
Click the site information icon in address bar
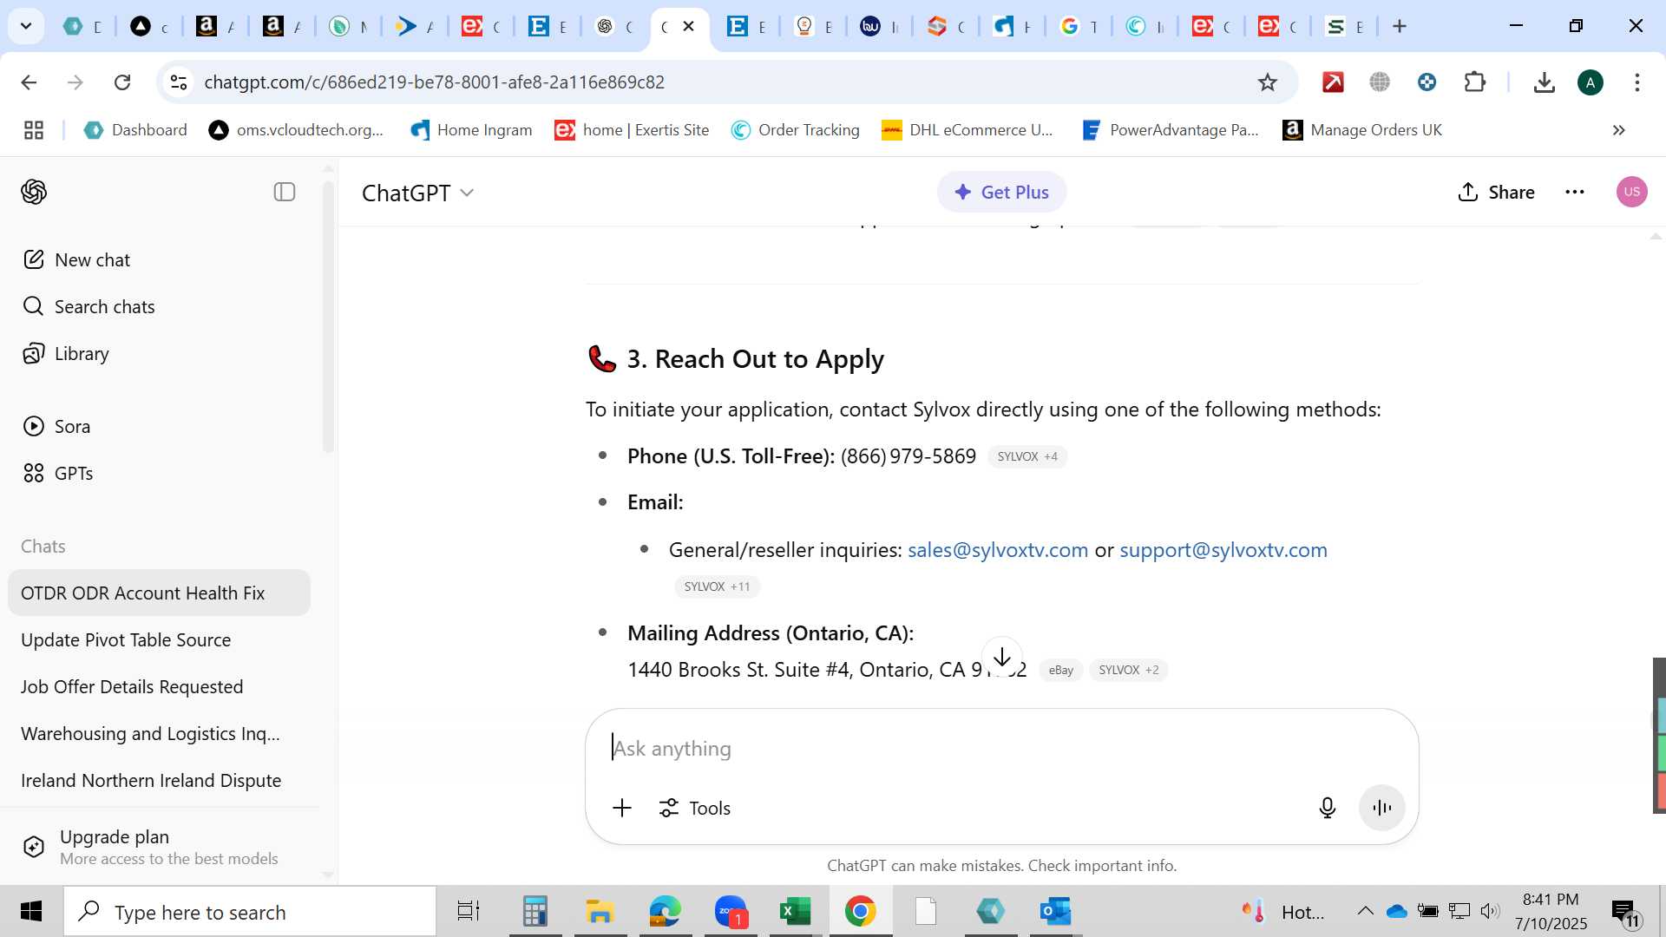178,82
